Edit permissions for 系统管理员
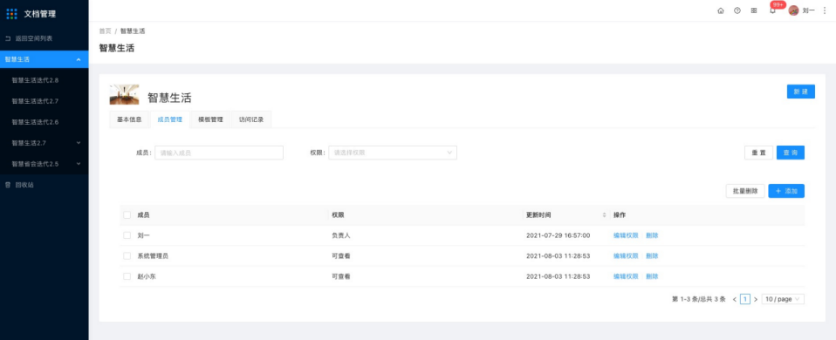836x340 pixels. [x=626, y=255]
